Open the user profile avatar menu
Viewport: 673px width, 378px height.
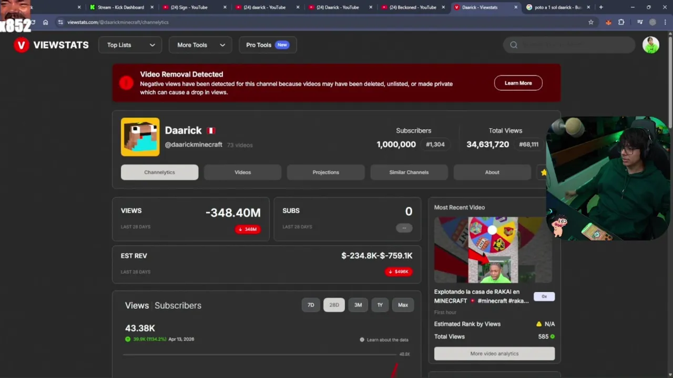click(651, 45)
